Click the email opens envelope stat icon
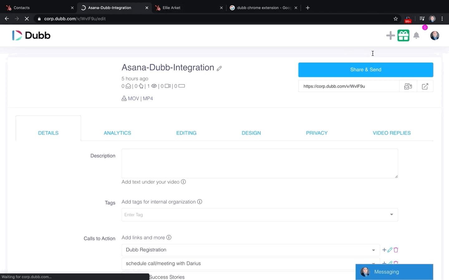The height and width of the screenshot is (280, 449). 128,86
